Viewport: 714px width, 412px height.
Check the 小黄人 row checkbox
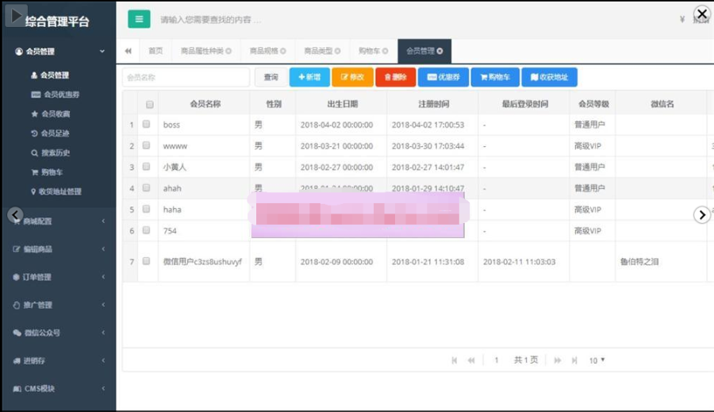[x=146, y=167]
